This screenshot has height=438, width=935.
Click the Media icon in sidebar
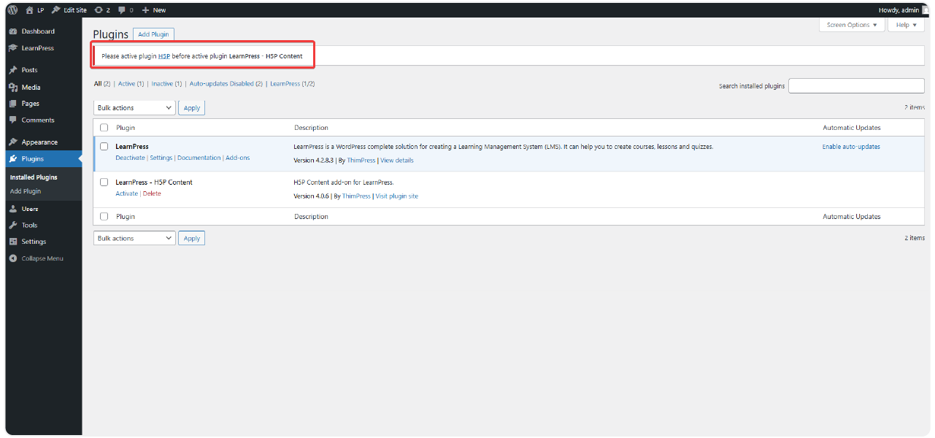coord(13,88)
